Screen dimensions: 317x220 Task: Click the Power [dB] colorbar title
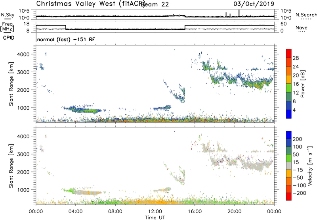point(302,84)
